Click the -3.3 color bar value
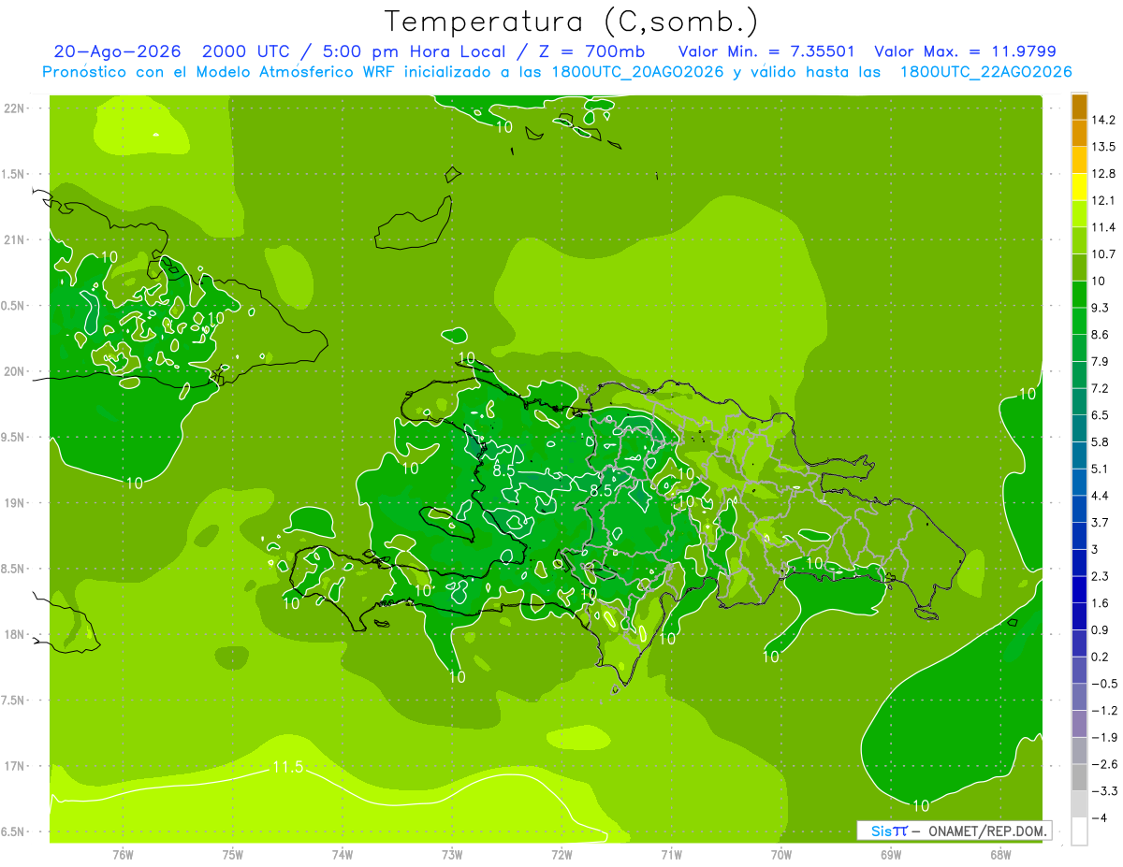Screen dimensions: 1123x867 1104,791
